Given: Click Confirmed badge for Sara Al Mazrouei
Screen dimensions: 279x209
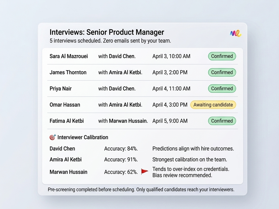Looking at the screenshot, I should point(222,56).
